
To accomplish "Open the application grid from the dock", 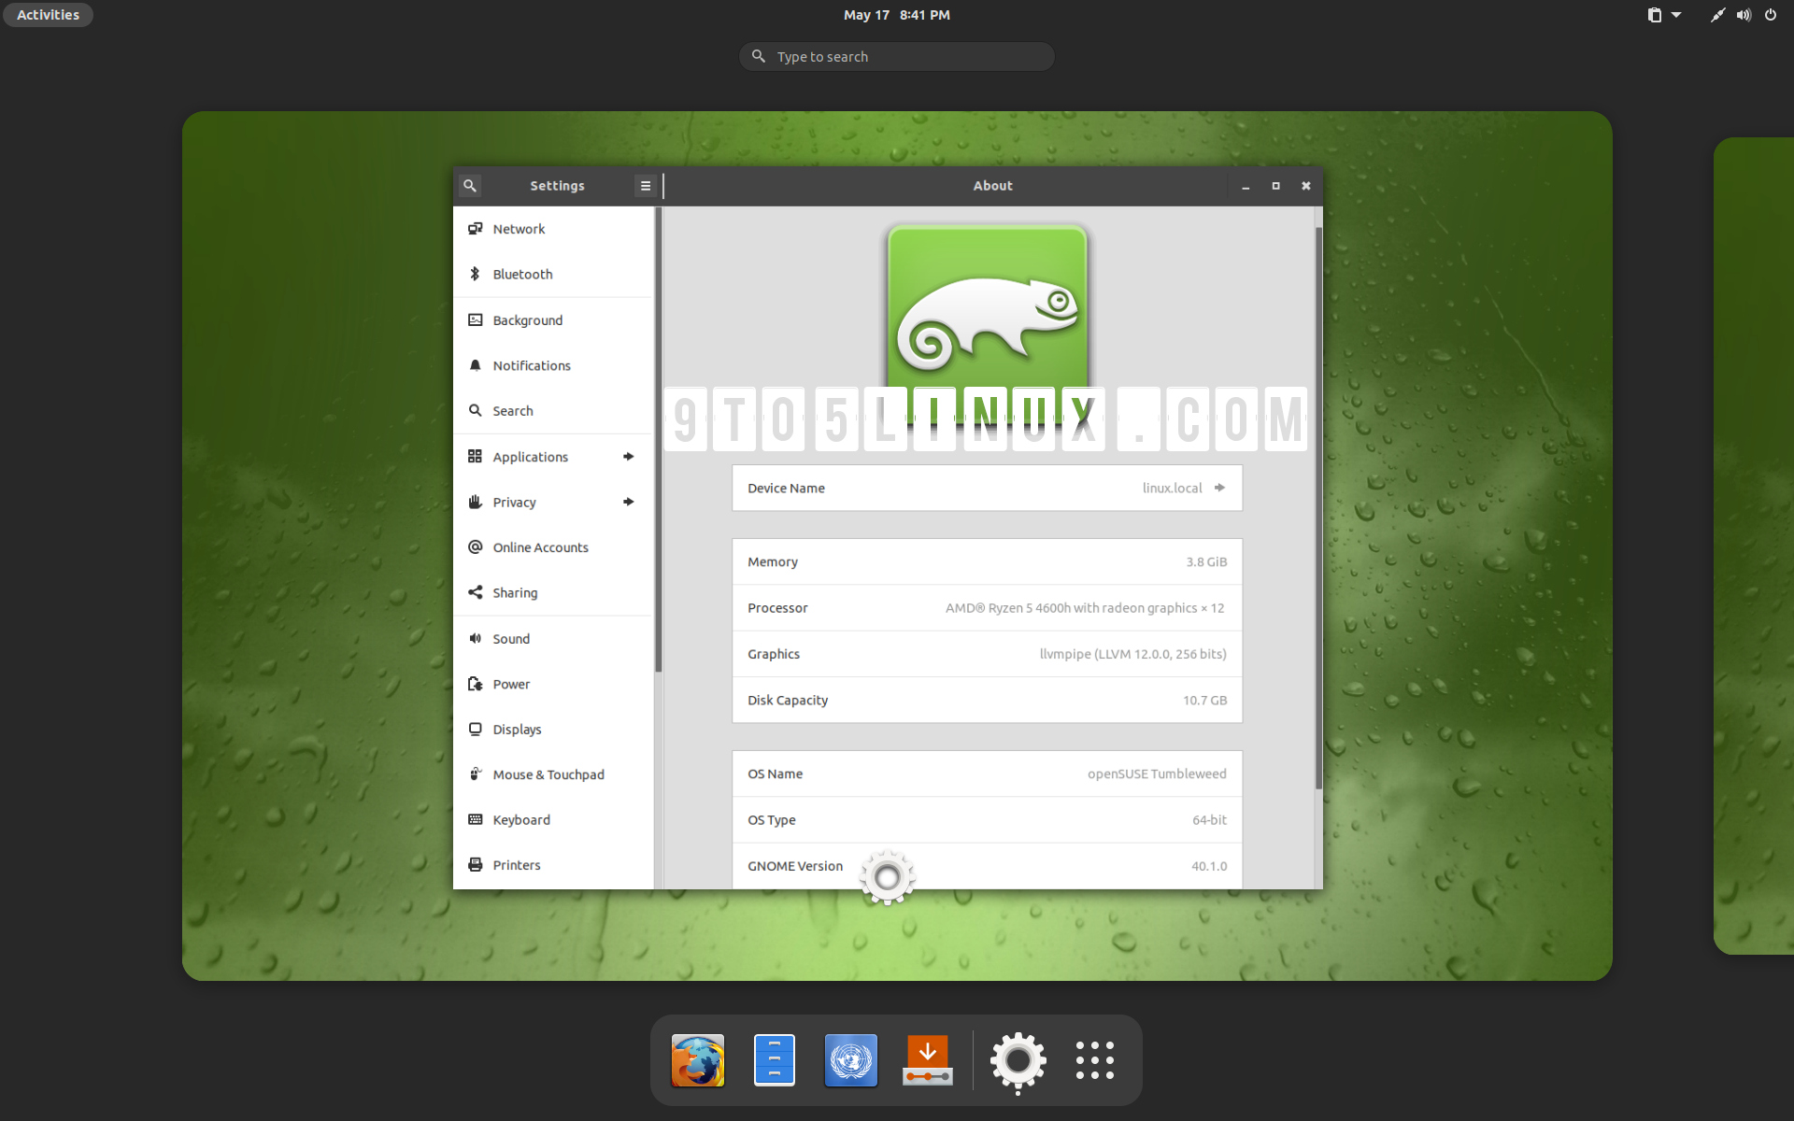I will tap(1094, 1060).
